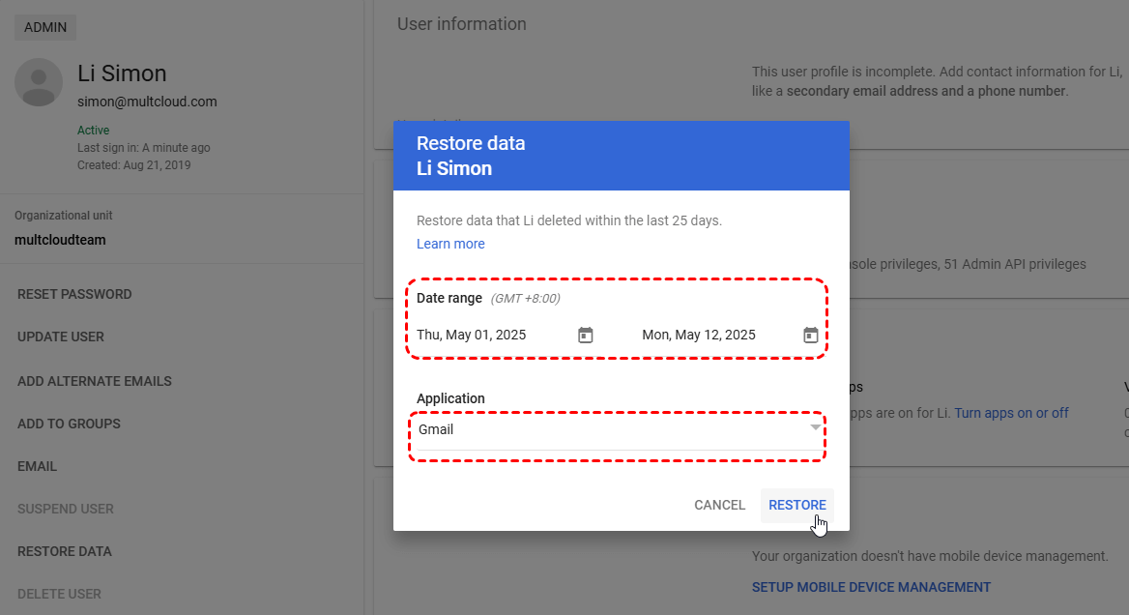
Task: Click the email simon@multcloud.com
Action: pos(148,102)
